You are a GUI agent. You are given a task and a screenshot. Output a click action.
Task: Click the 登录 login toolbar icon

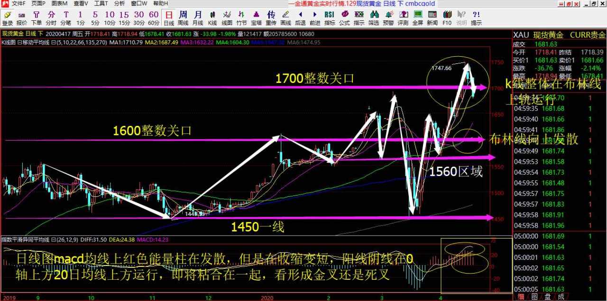pyautogui.click(x=7, y=18)
